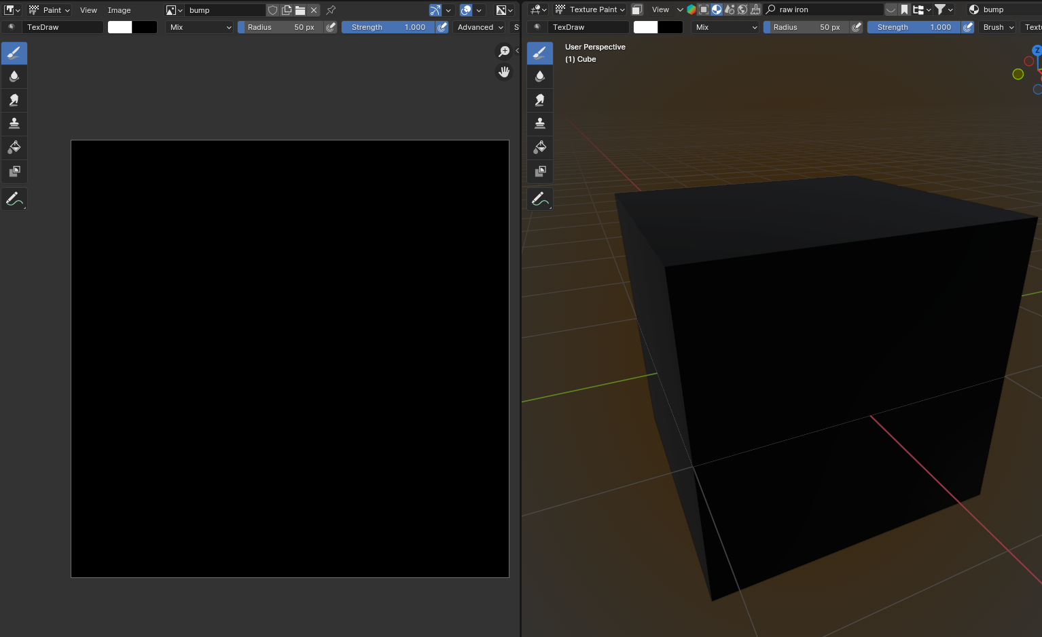
Task: Toggle strength pressure sensitivity in image editor
Action: (x=442, y=27)
